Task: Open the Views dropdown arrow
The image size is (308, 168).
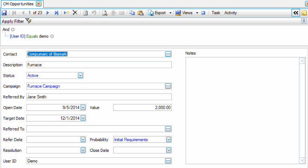Action: [197, 13]
